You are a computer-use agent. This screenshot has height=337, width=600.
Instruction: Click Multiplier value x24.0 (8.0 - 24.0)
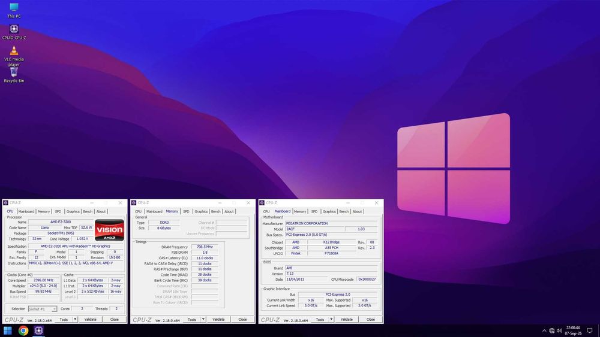click(43, 286)
